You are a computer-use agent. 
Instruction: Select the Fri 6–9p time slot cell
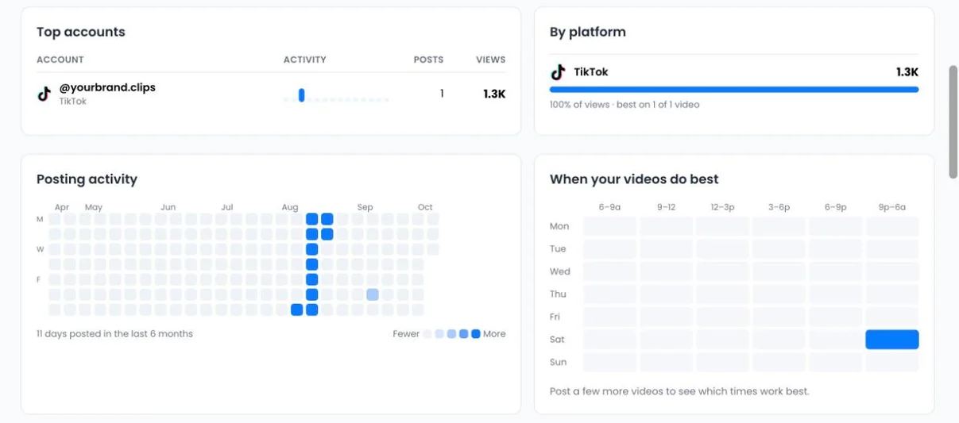click(836, 317)
